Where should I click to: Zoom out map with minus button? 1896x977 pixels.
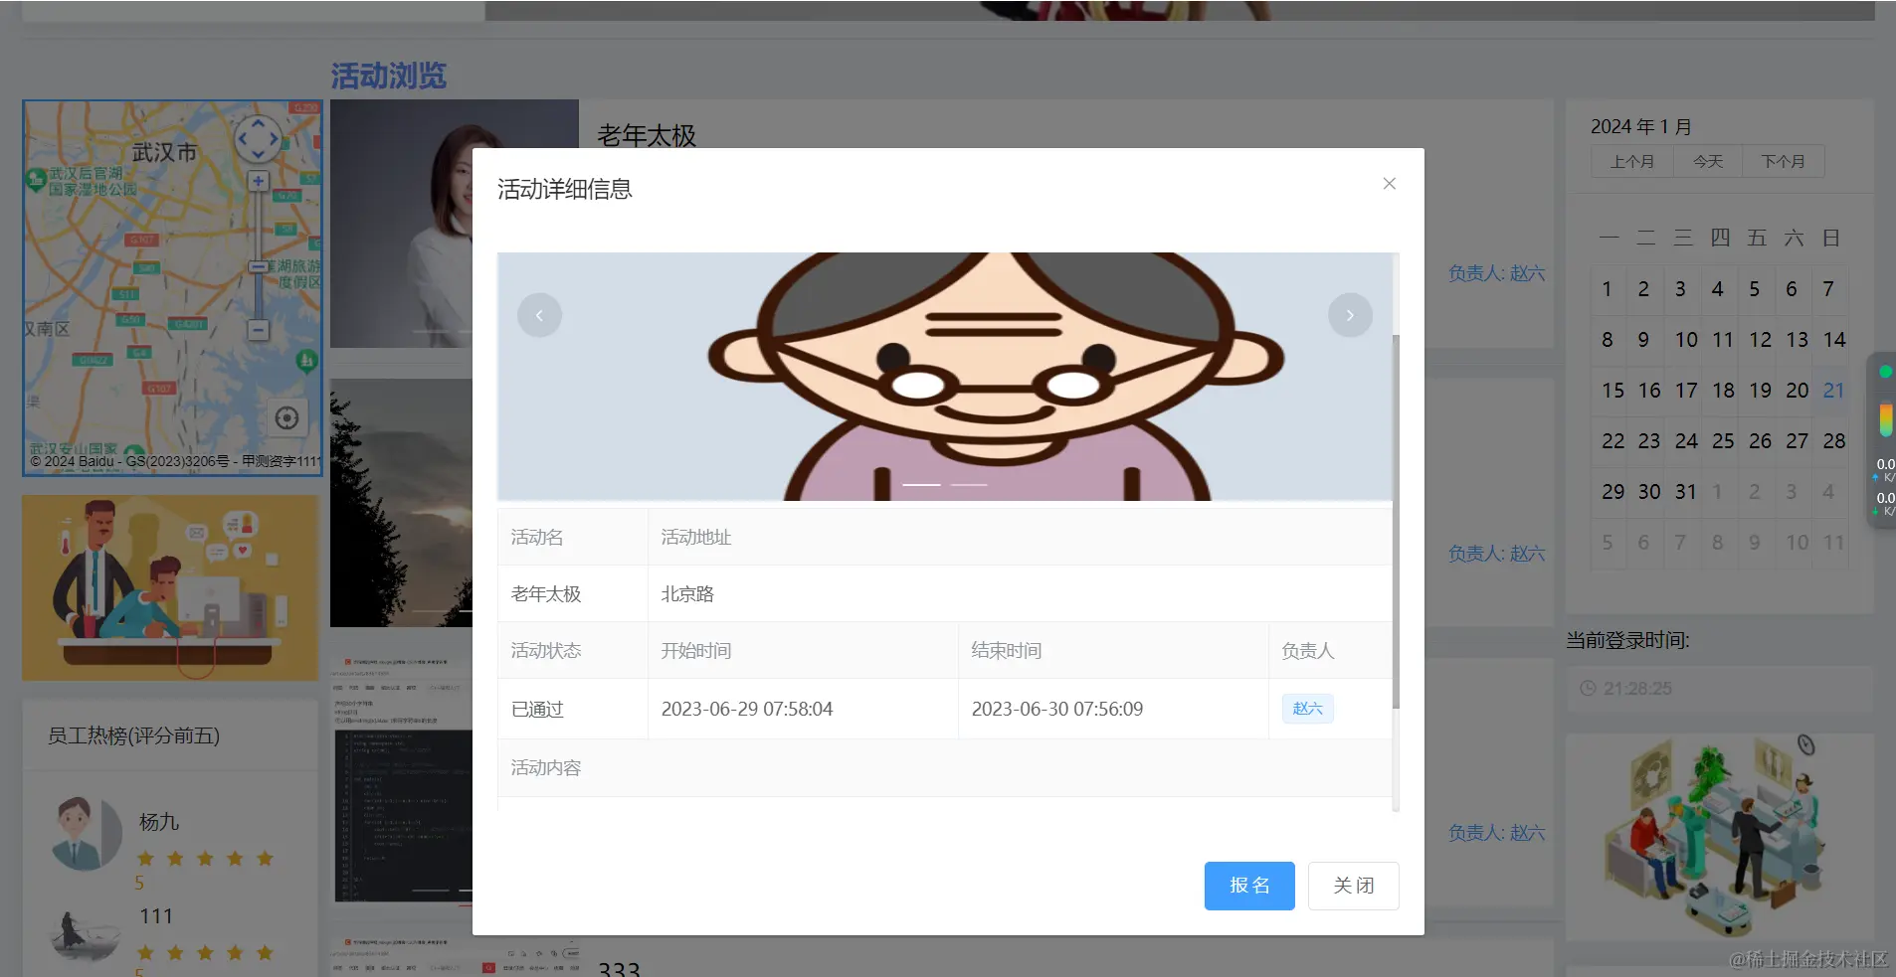pos(258,329)
